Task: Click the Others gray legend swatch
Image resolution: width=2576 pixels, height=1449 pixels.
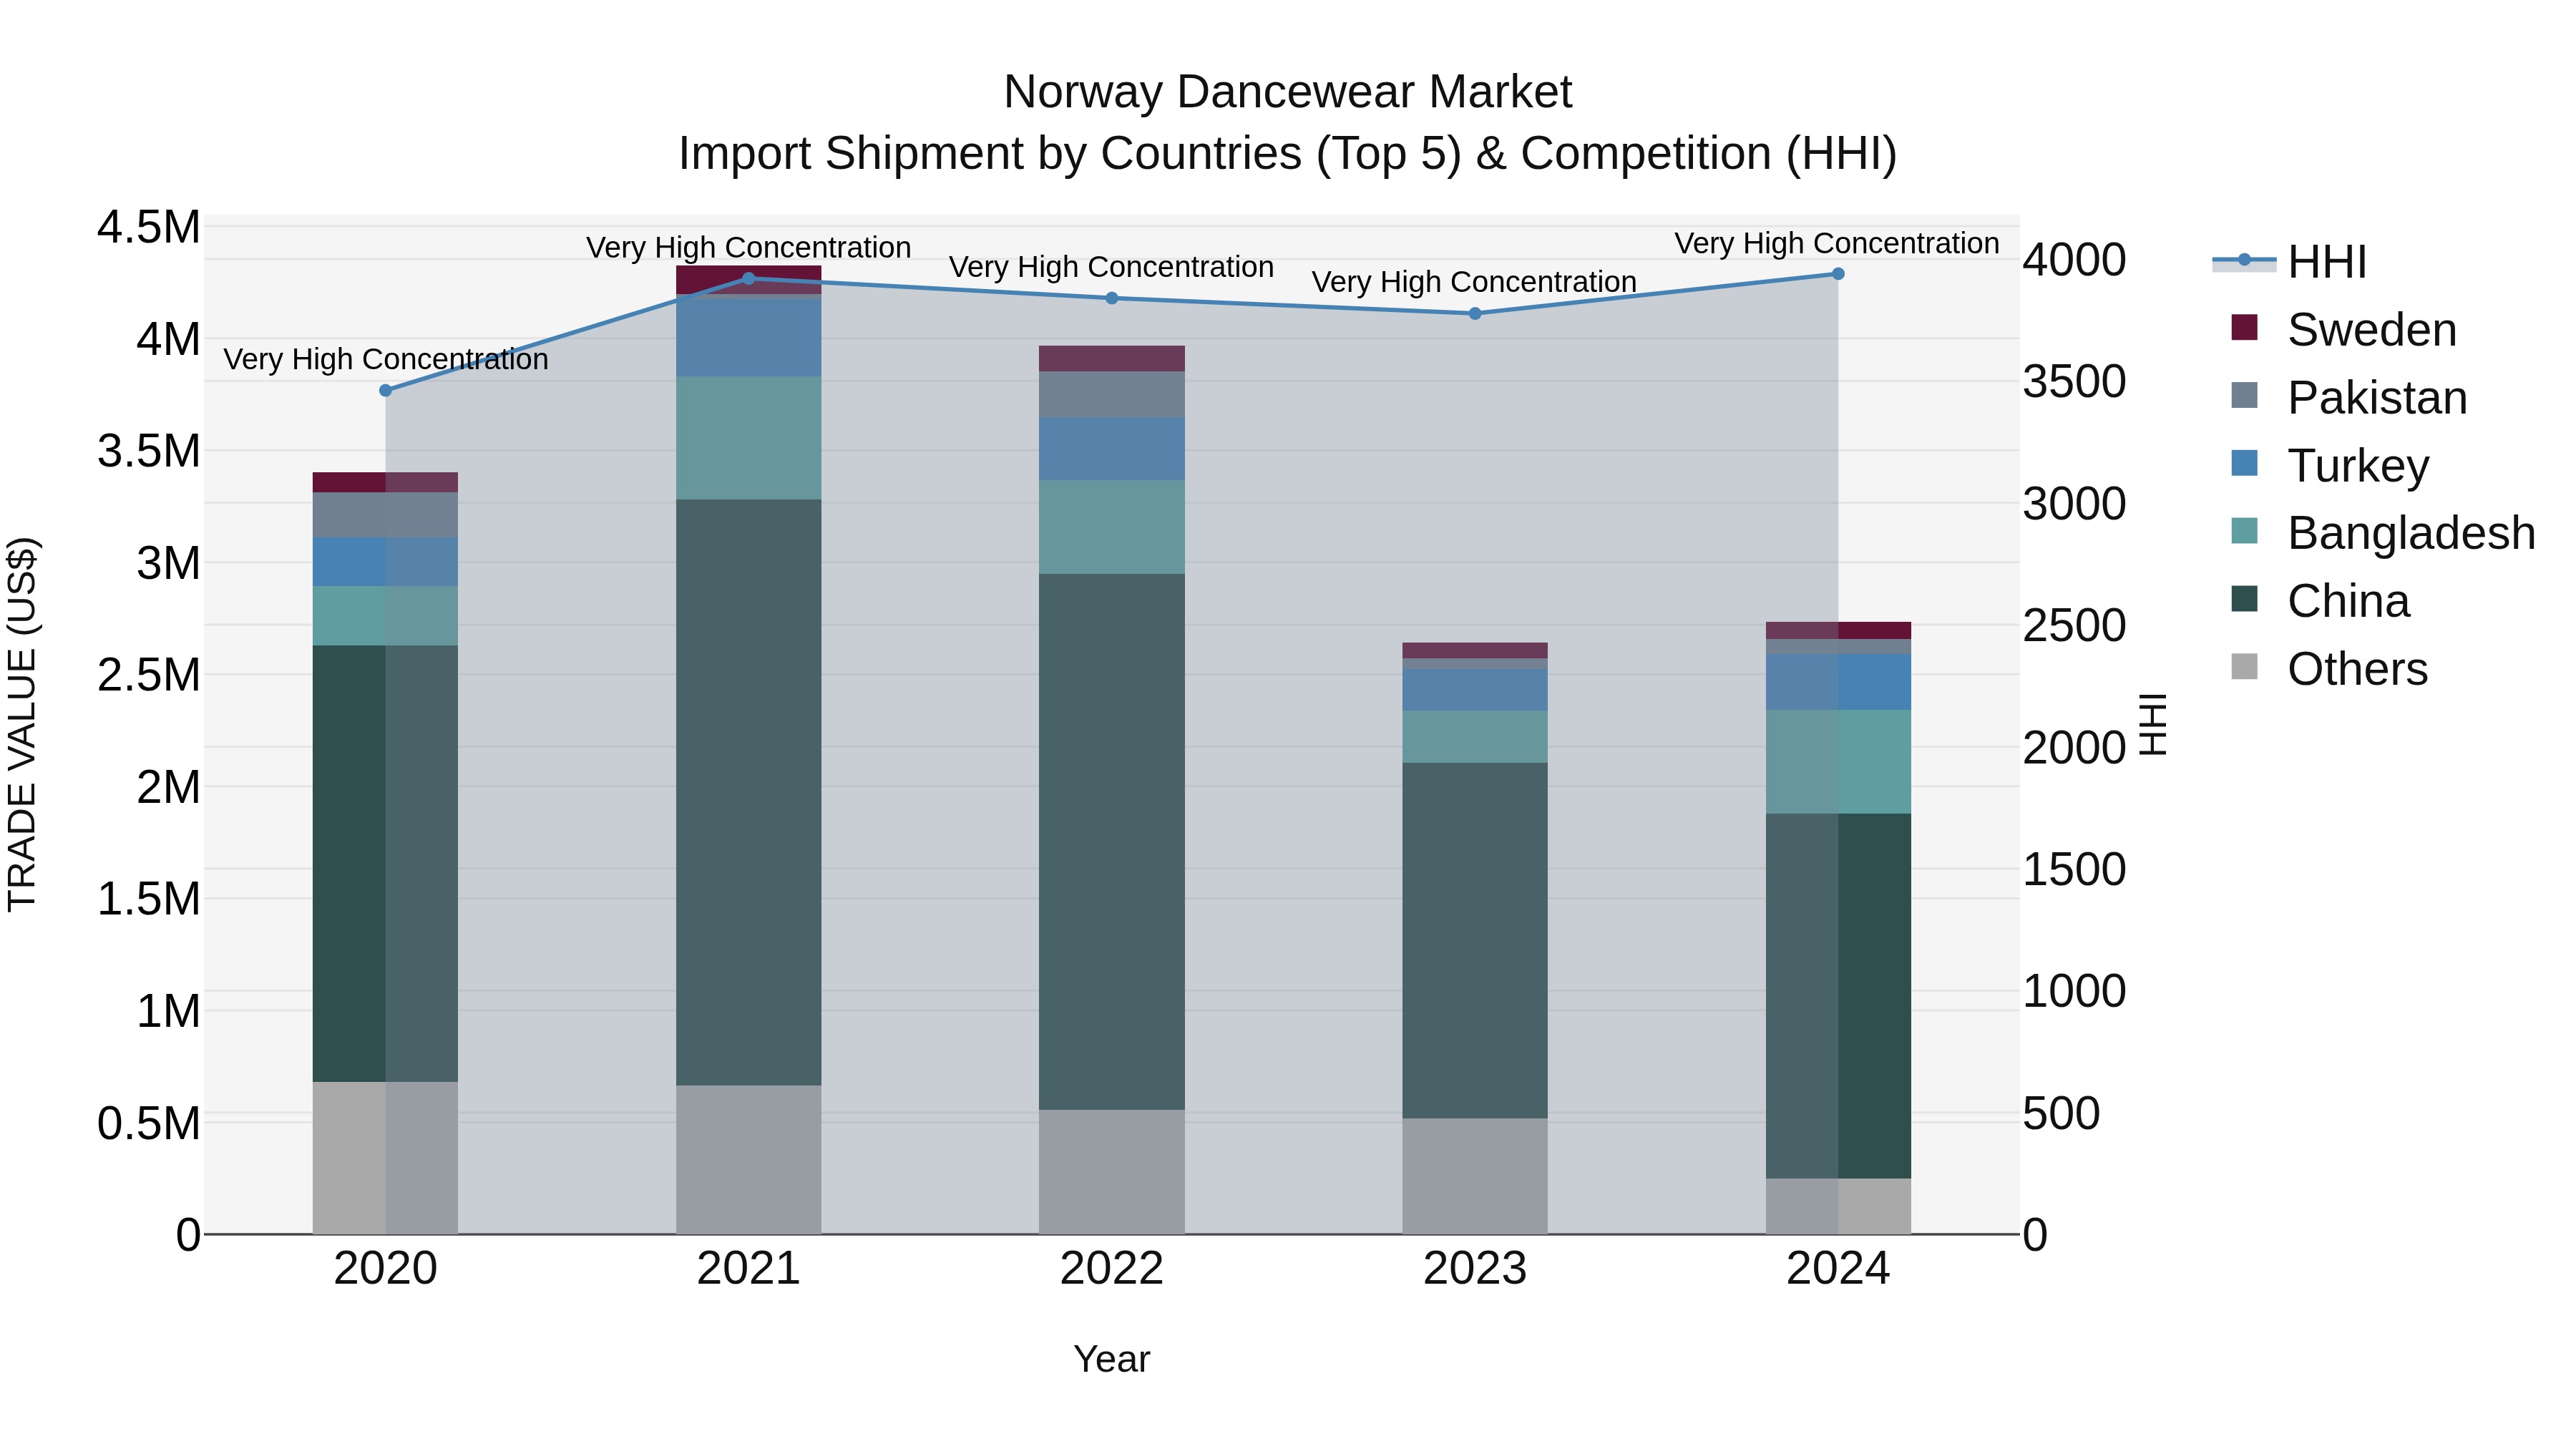Action: point(2244,666)
